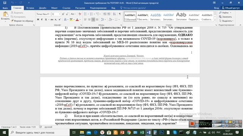The height and width of the screenshot is (136, 243).
Task: Switch to the Вставка tab
Action: point(30,8)
